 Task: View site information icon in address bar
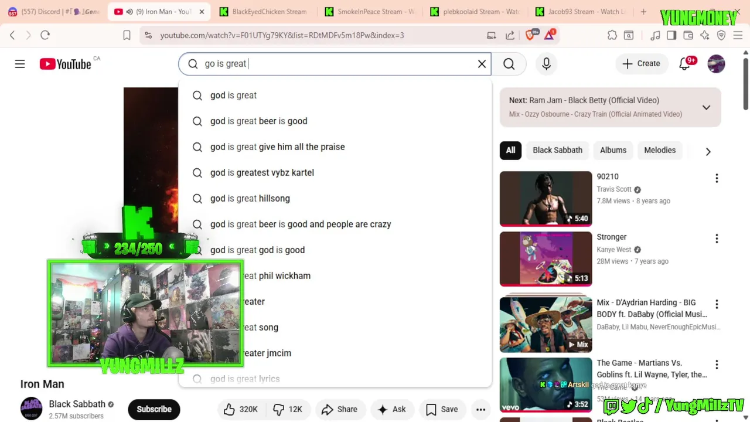pos(148,35)
